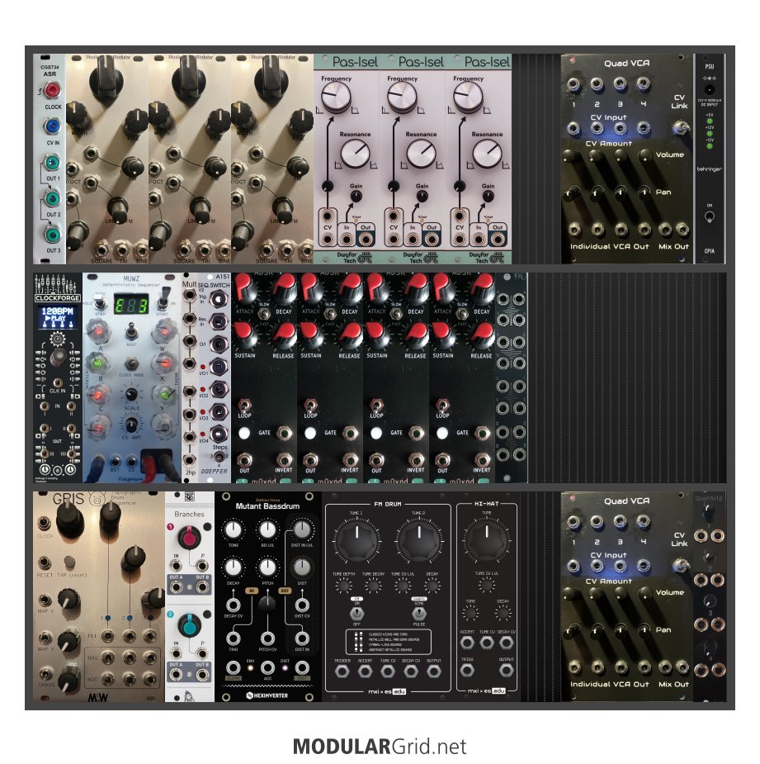Toggle LOOP switch on the leftmost ADSR
The height and width of the screenshot is (764, 760).
244,406
